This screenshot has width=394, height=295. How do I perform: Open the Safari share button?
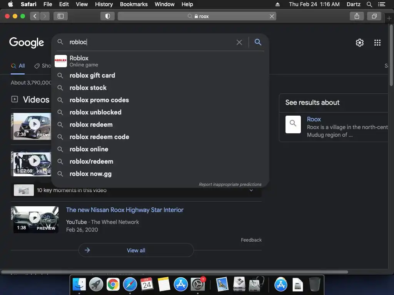click(357, 16)
